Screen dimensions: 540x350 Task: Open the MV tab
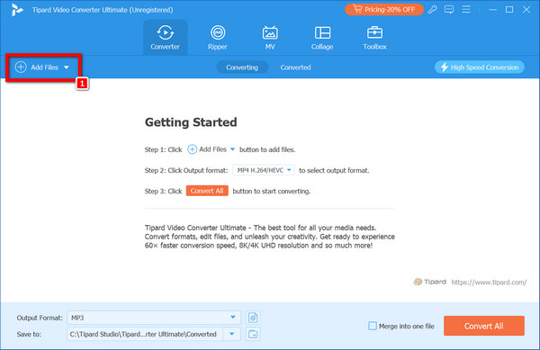tap(270, 37)
